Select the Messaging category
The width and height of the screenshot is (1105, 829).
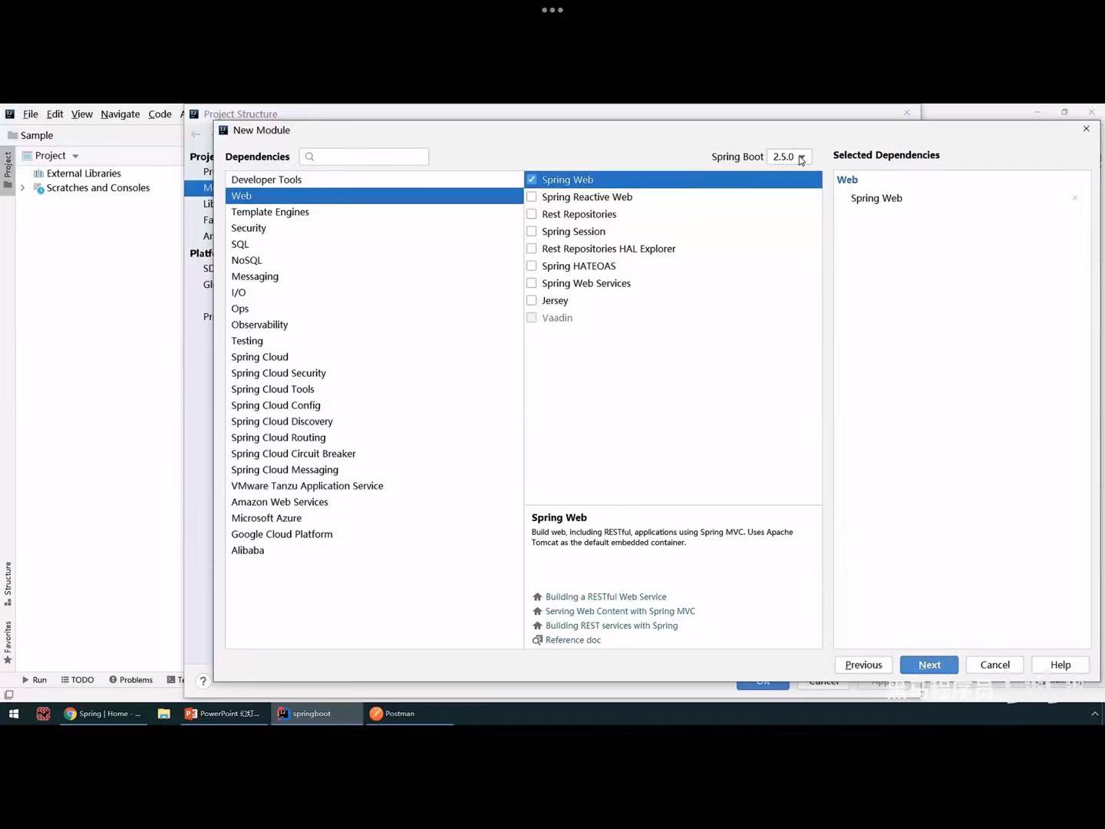point(374,276)
